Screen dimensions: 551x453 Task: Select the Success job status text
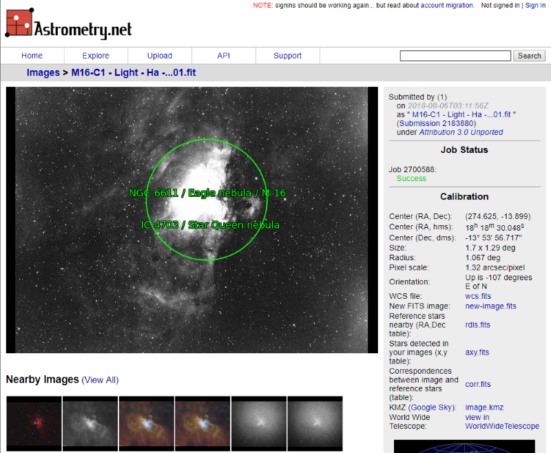(411, 178)
